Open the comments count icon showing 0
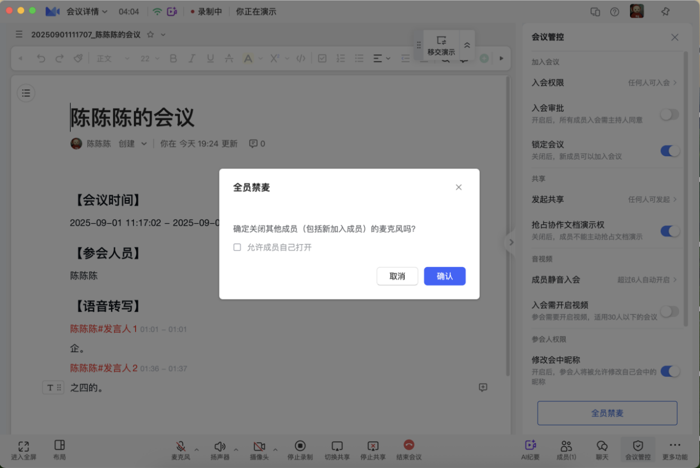700x468 pixels. pos(257,143)
